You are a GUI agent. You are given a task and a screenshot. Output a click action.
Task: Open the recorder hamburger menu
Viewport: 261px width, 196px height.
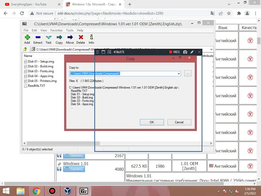point(98,52)
